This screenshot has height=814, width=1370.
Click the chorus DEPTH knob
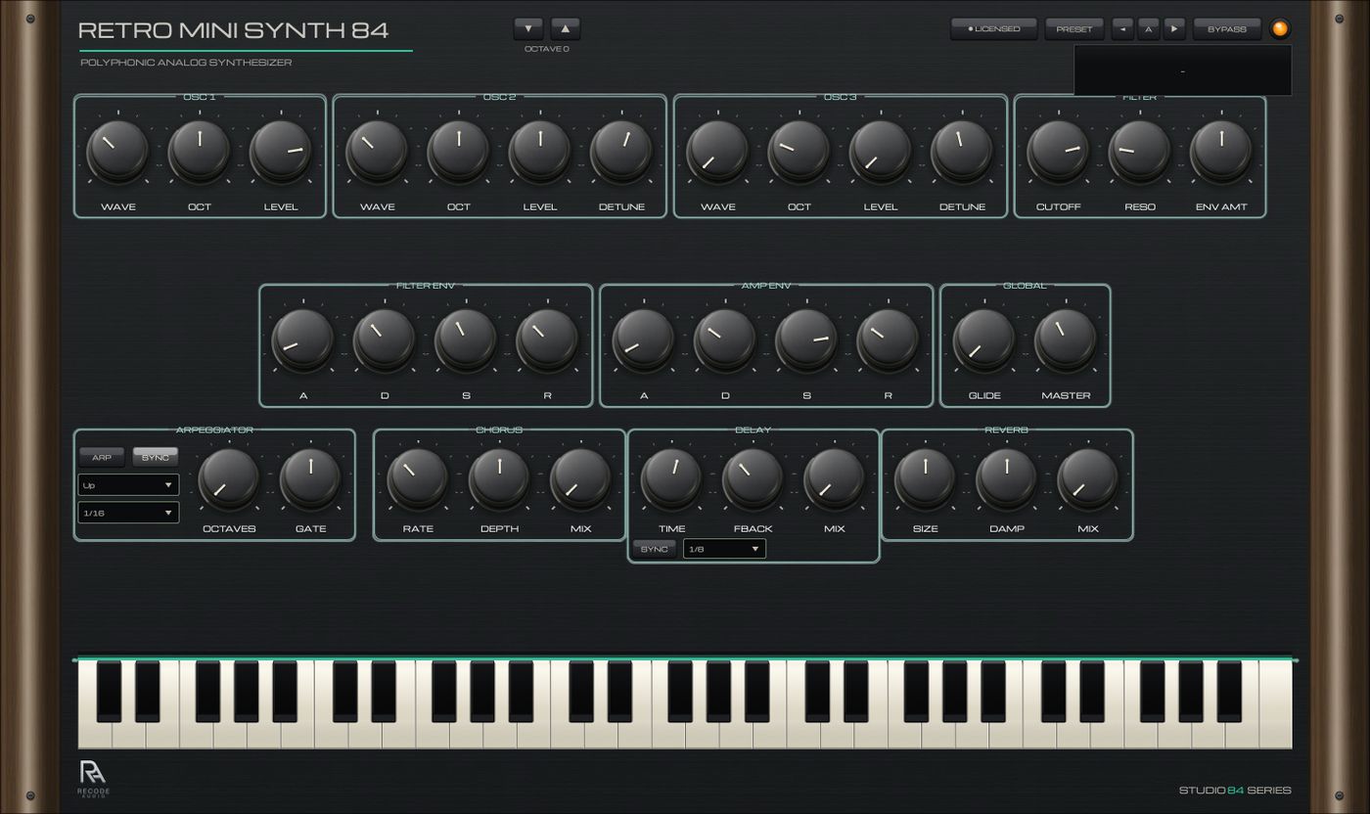pyautogui.click(x=499, y=478)
